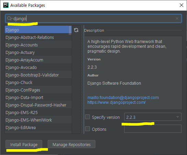Image resolution: width=187 pixels, height=155 pixels.
Task: Select Django-Chuck in the list
Action: tap(38, 82)
